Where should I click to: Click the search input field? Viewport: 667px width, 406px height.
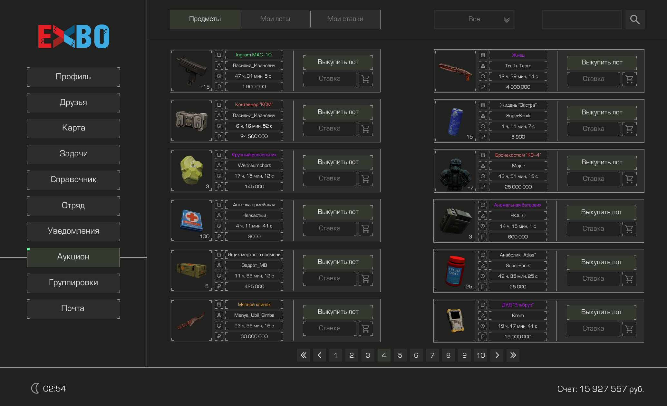click(x=582, y=20)
